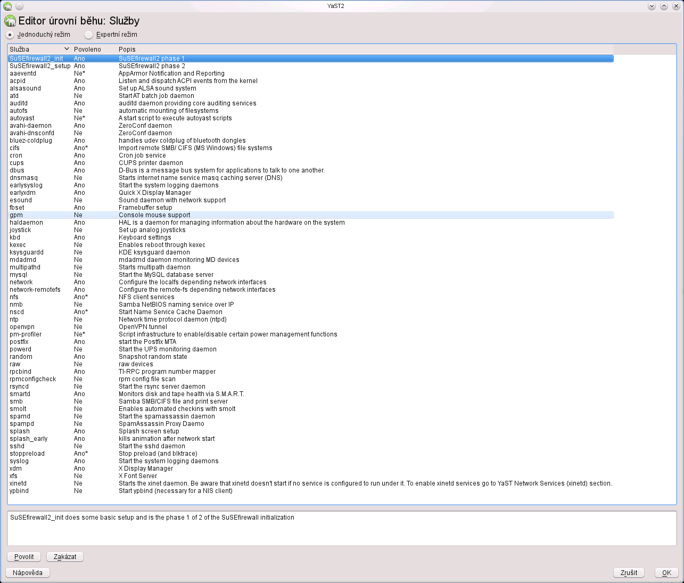Click 'OpenVPN tunnel' description

[143, 327]
